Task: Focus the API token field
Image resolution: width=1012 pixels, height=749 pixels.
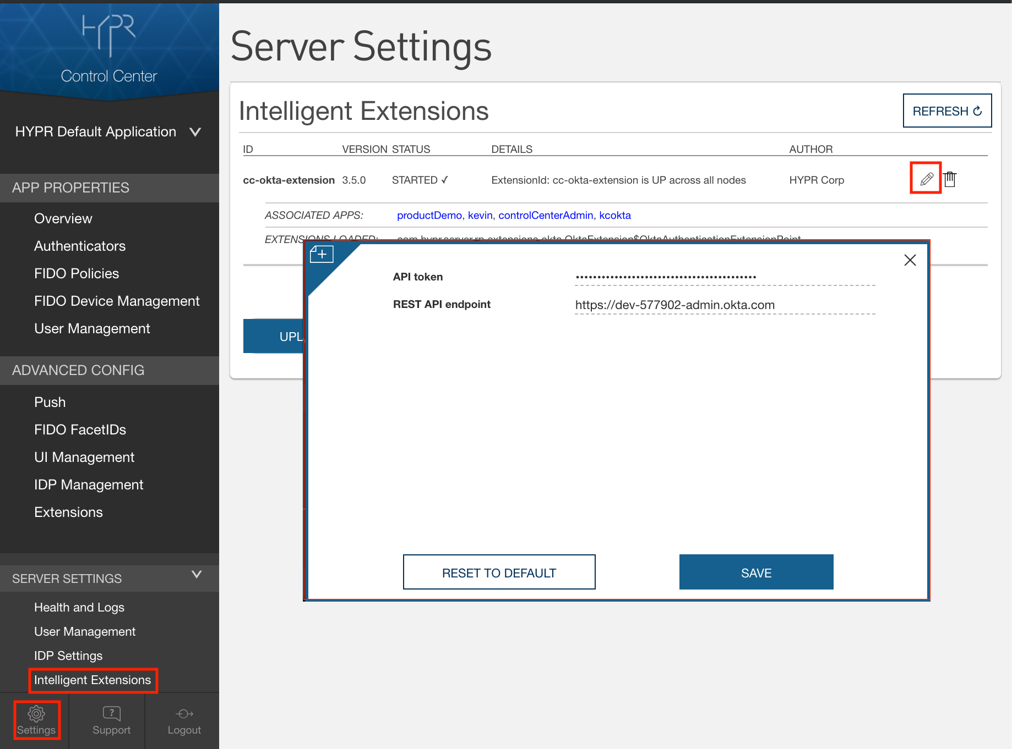Action: 725,277
